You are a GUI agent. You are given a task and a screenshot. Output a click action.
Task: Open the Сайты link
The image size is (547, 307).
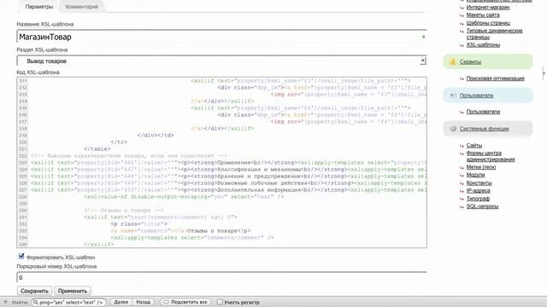coord(474,146)
